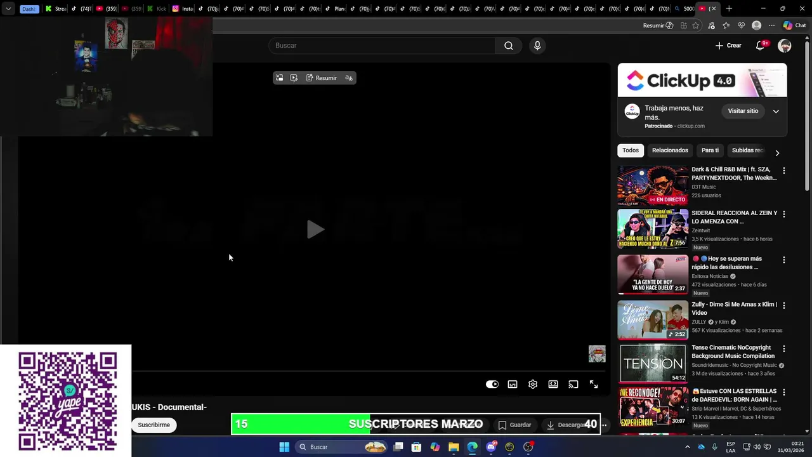The image size is (812, 457).
Task: Select the Para ti filter chip
Action: click(x=710, y=150)
